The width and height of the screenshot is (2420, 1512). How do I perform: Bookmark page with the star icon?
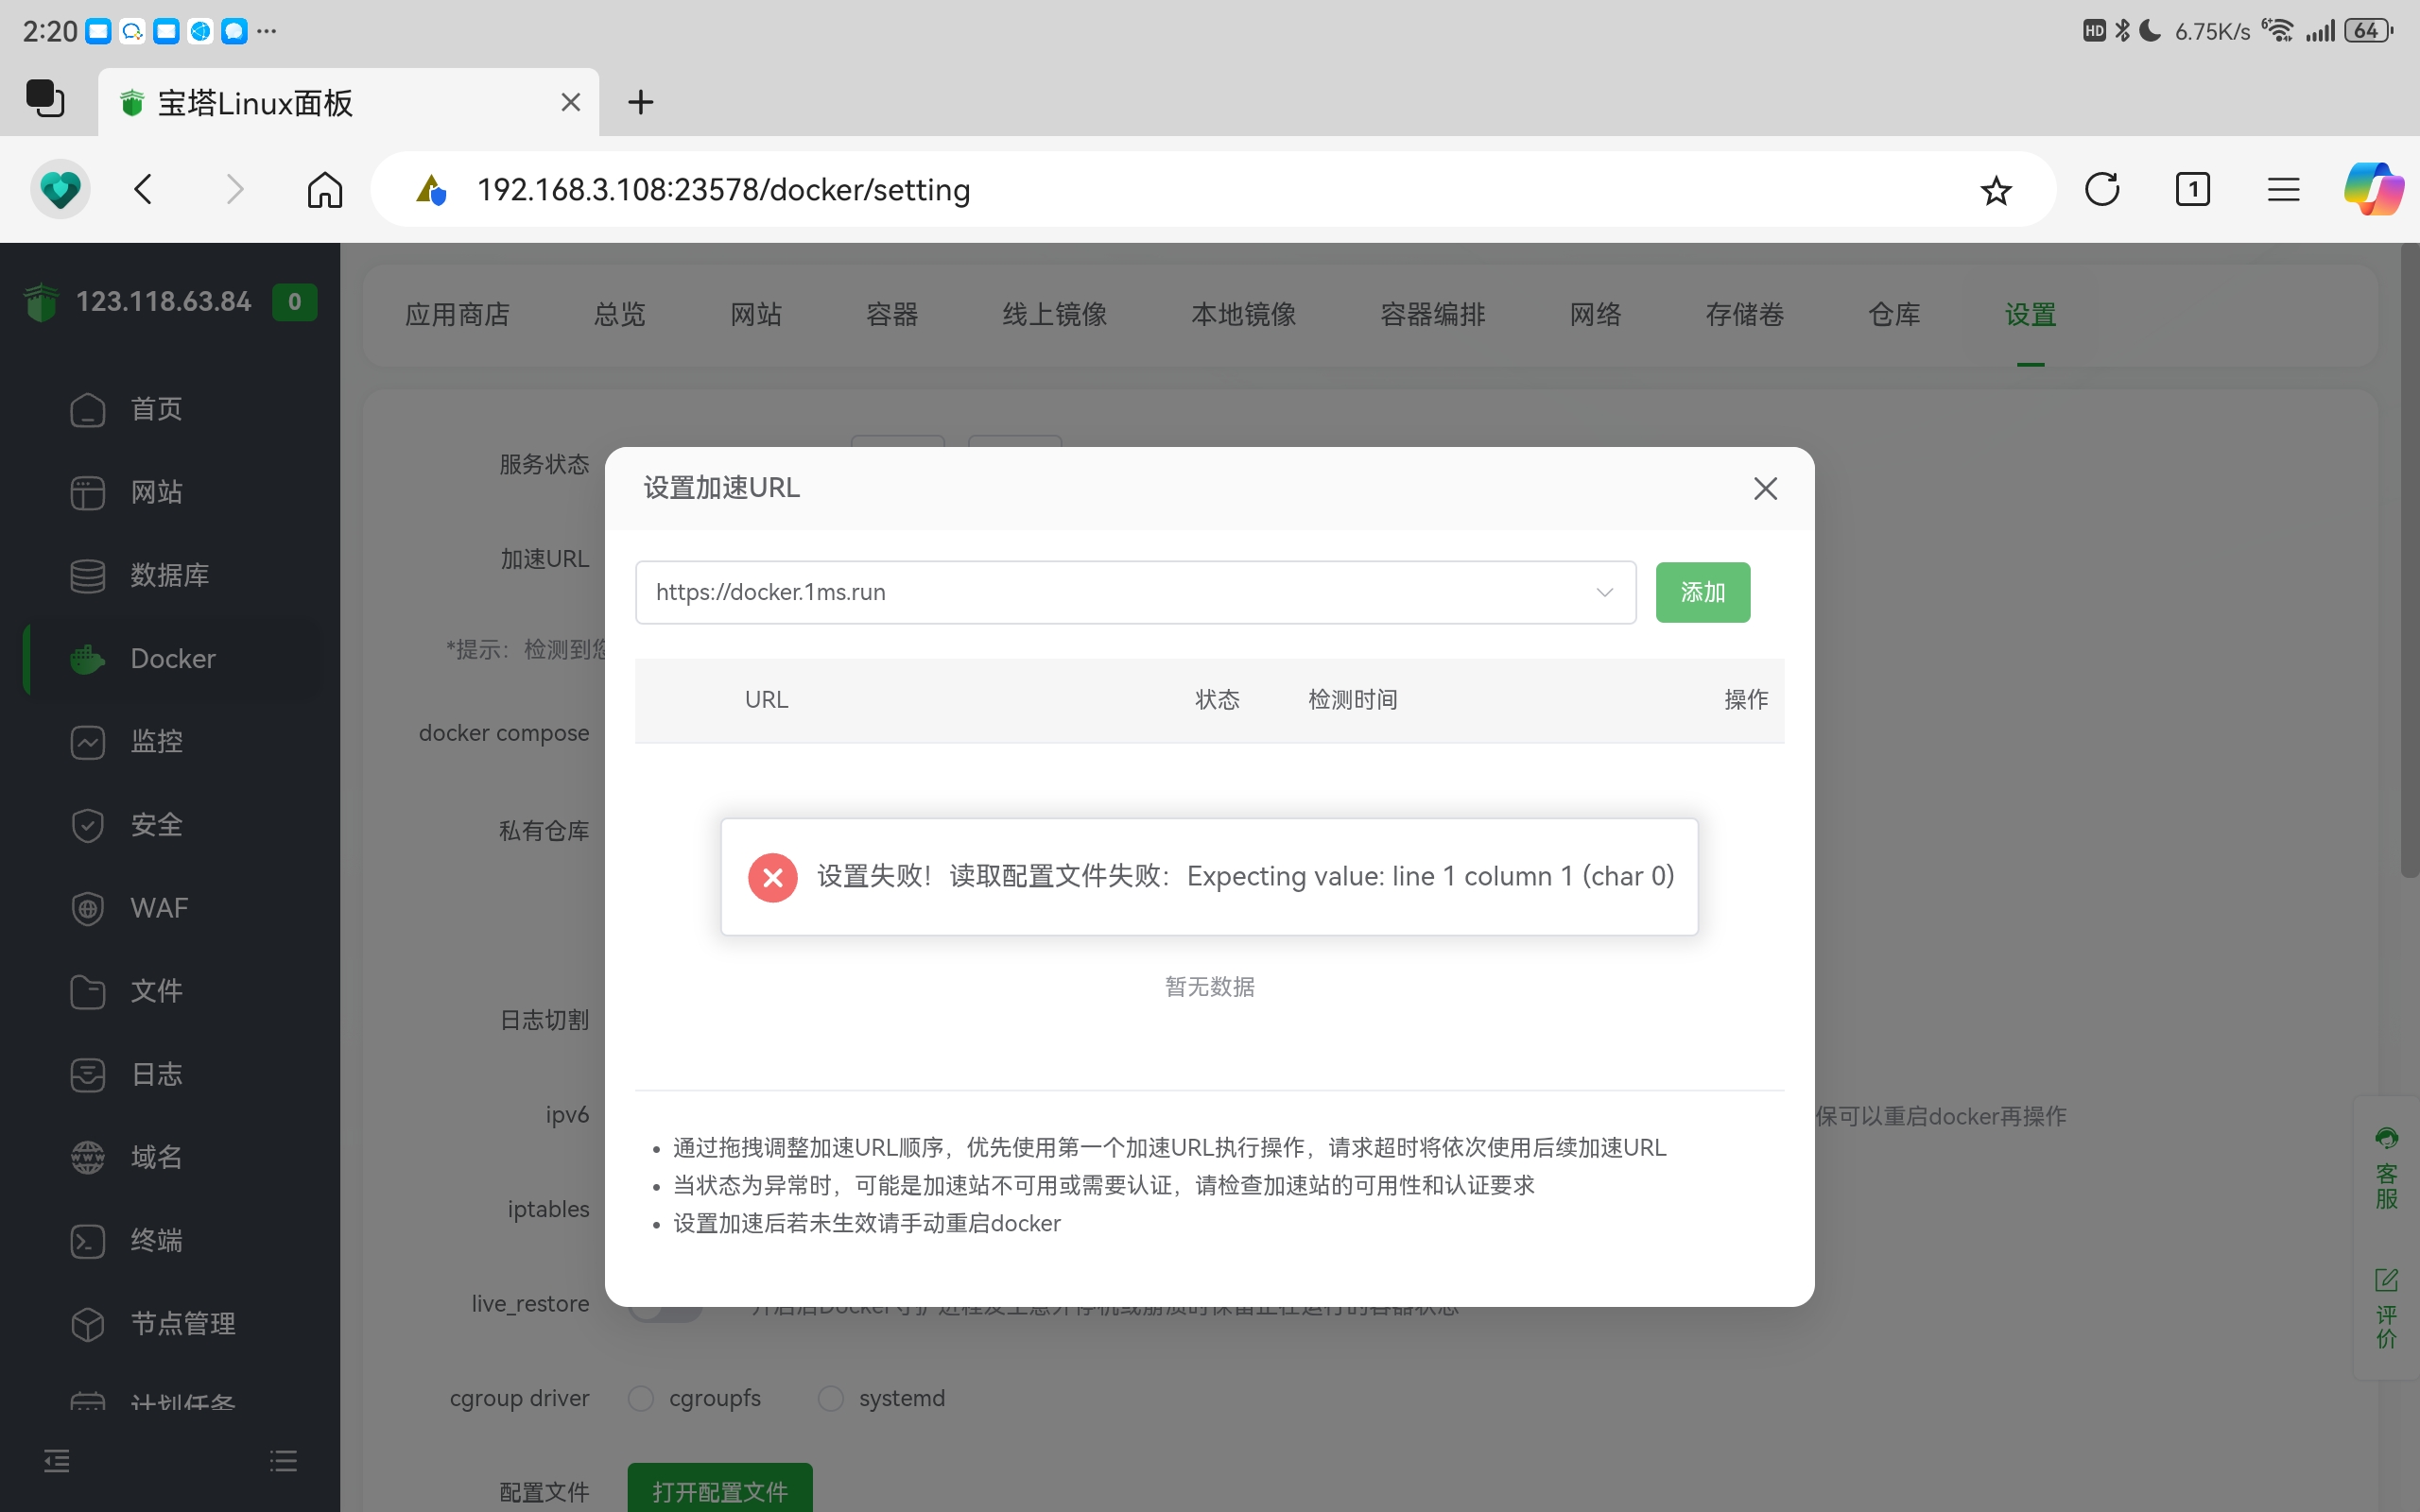coord(1995,189)
